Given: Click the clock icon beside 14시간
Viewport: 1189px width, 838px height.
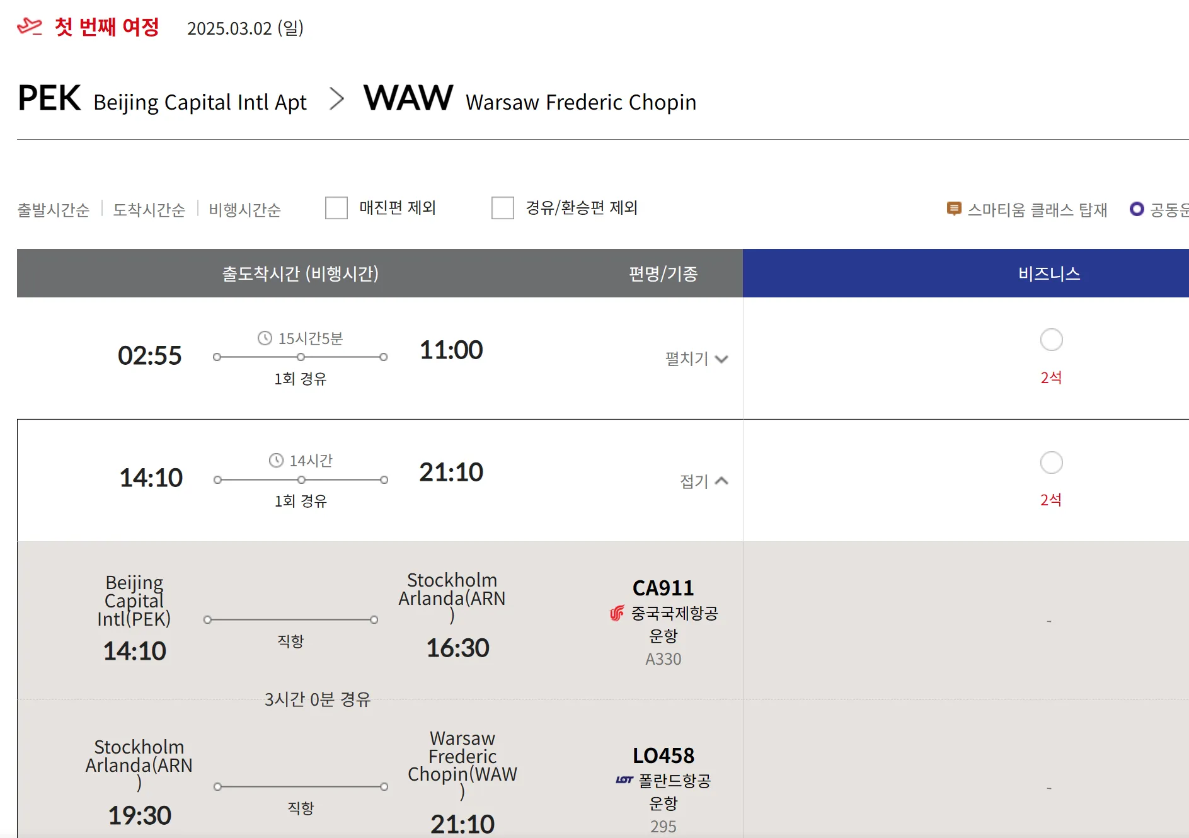Looking at the screenshot, I should [276, 461].
